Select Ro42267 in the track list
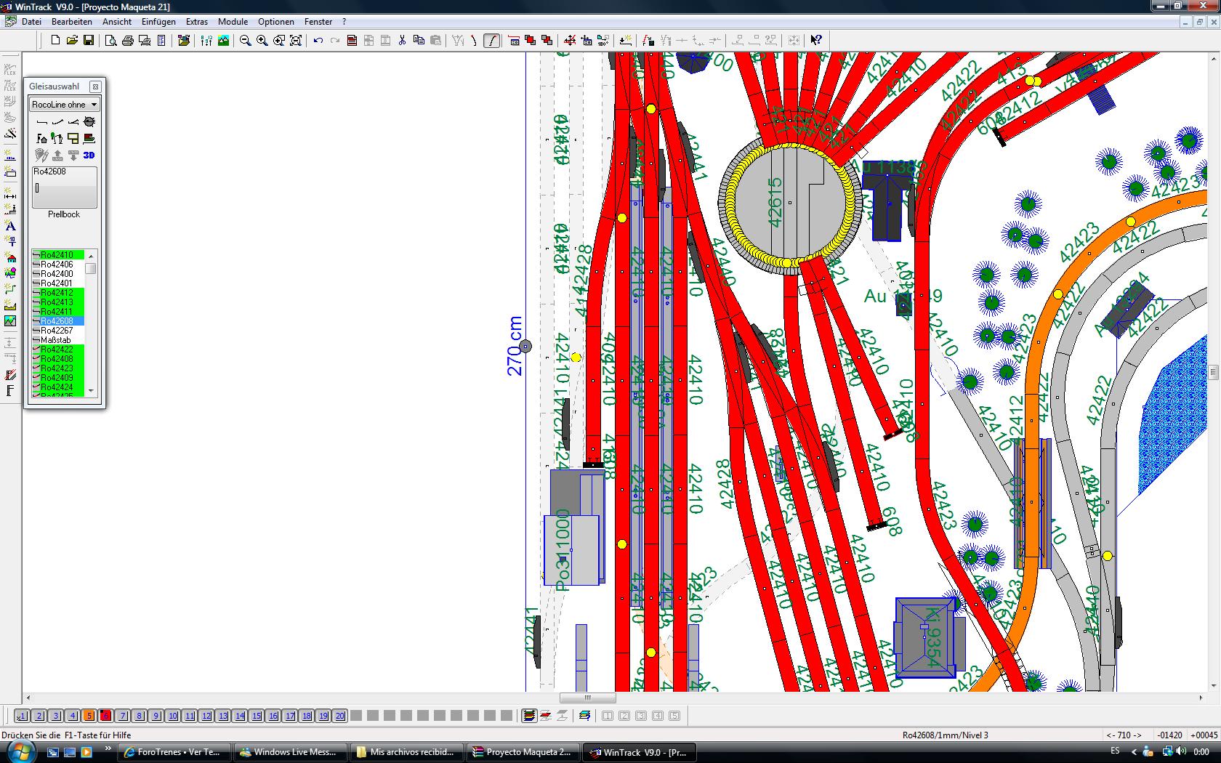1221x763 pixels. coord(58,331)
